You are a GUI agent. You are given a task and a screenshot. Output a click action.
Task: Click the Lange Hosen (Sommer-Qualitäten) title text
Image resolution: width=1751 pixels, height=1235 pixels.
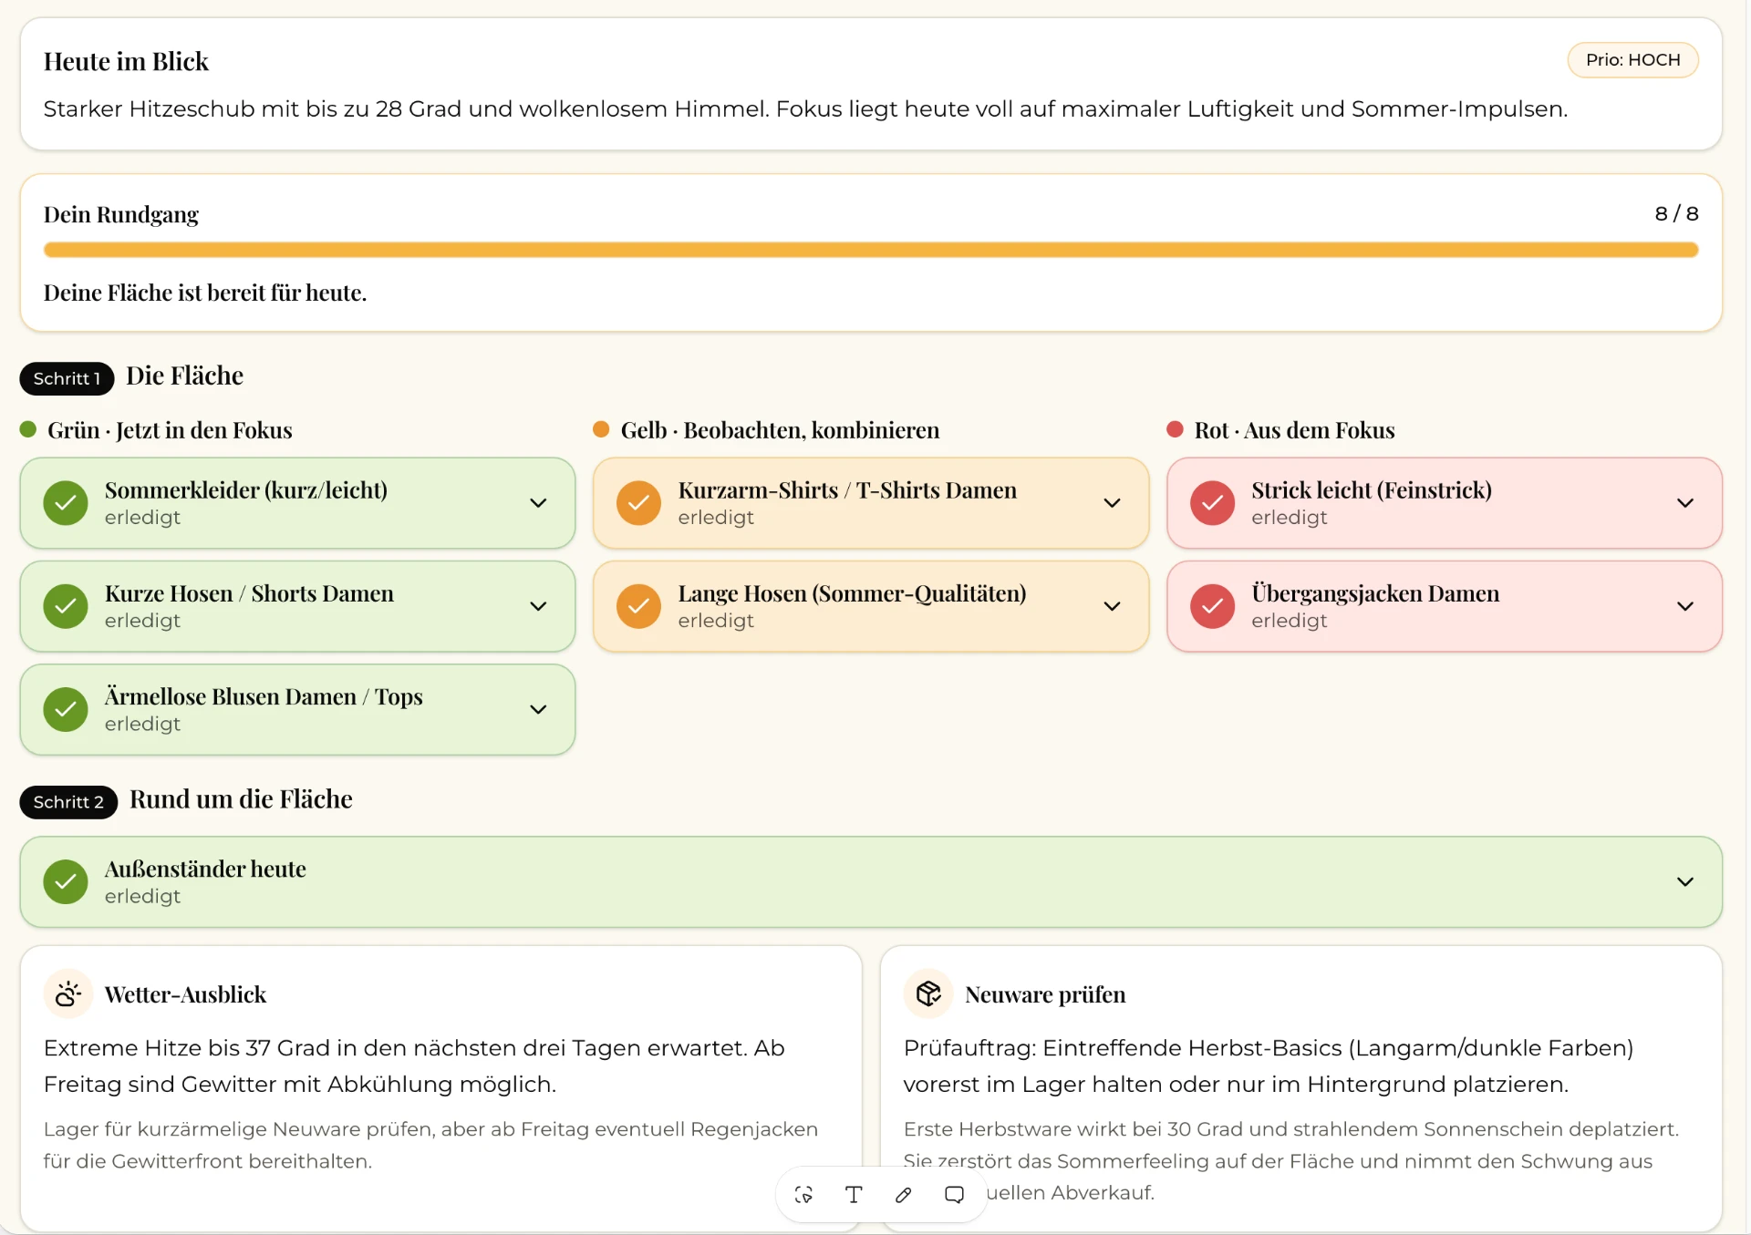pos(852,593)
